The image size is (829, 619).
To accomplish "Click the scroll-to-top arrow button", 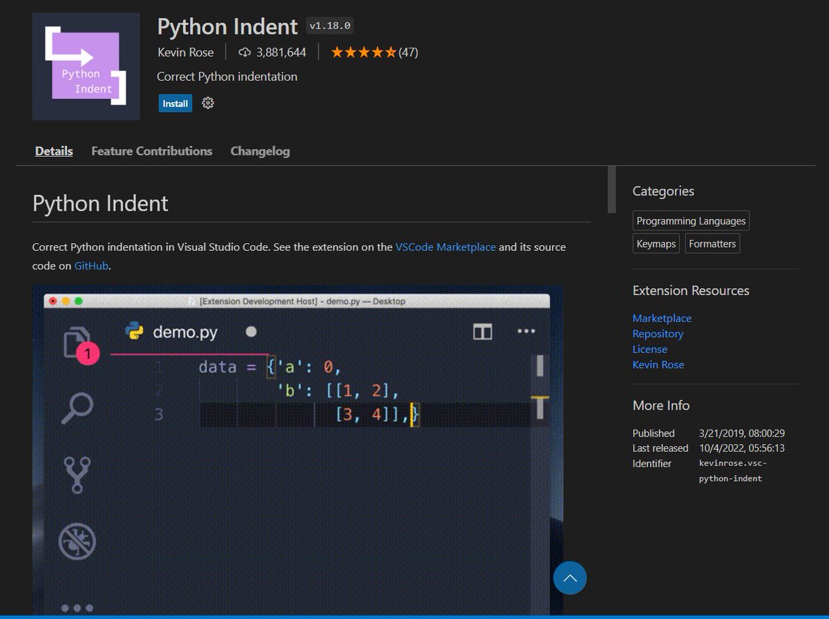I will click(569, 578).
